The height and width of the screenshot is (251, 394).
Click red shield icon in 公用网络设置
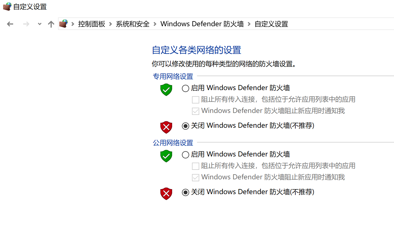coord(166,194)
